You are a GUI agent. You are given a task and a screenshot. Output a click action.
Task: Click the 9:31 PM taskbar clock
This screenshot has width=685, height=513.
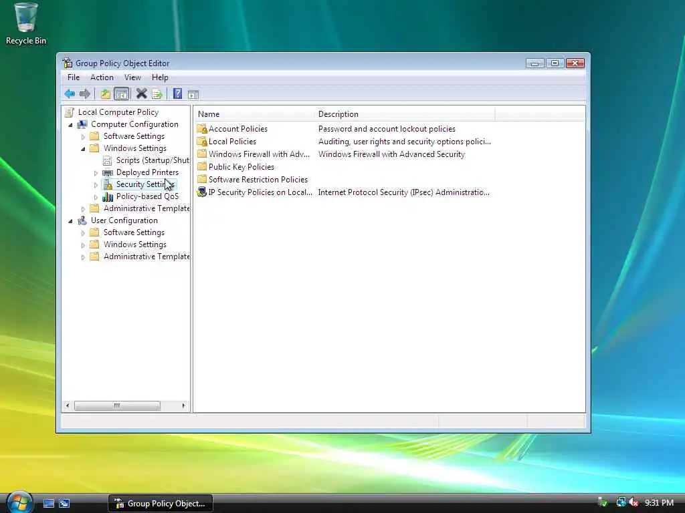pos(659,503)
